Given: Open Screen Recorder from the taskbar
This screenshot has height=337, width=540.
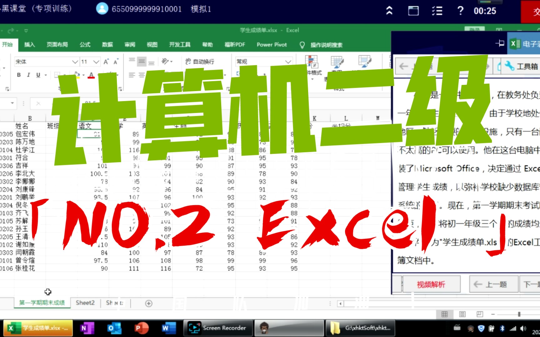Looking at the screenshot, I should [218, 328].
